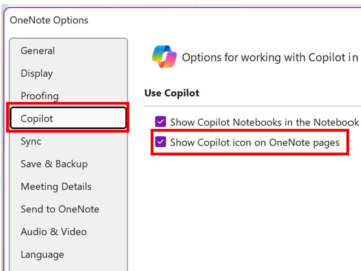Select the Copilot category in sidebar

37,119
